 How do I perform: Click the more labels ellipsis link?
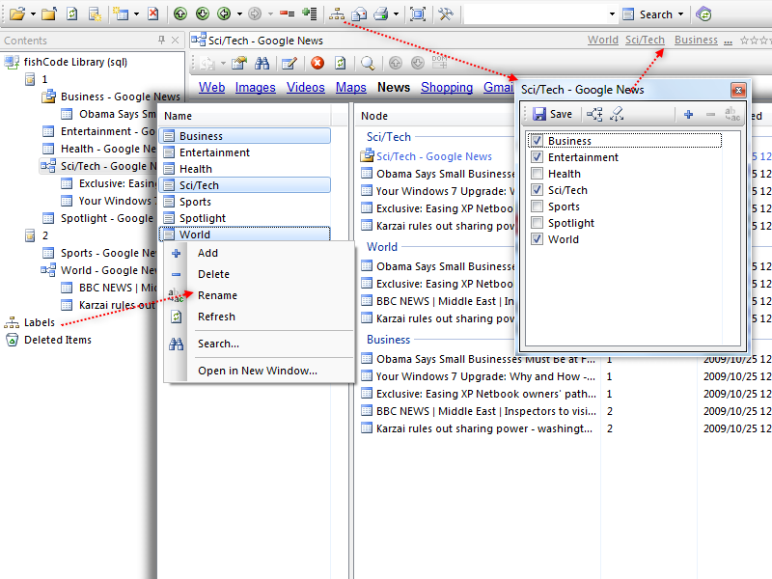[729, 41]
